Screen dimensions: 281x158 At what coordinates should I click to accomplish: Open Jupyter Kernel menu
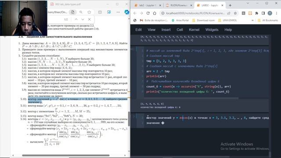click(194, 30)
